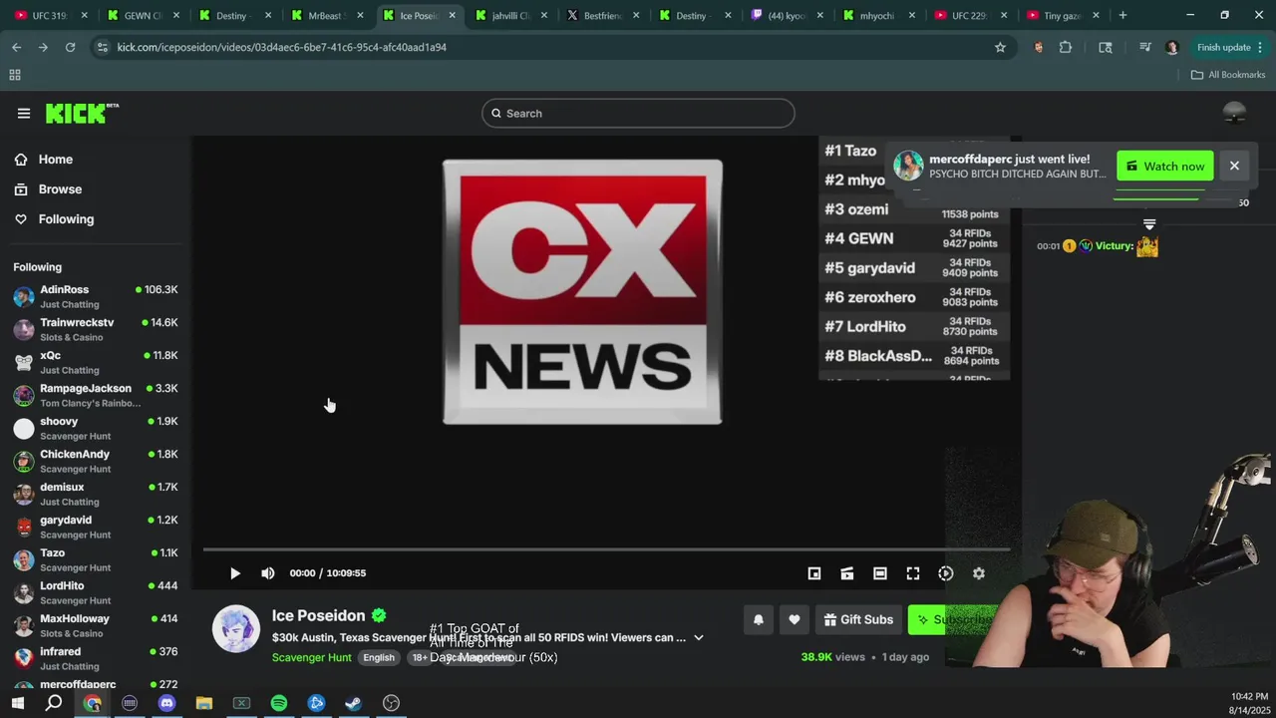Open xQc channel from Following list

tap(96, 362)
